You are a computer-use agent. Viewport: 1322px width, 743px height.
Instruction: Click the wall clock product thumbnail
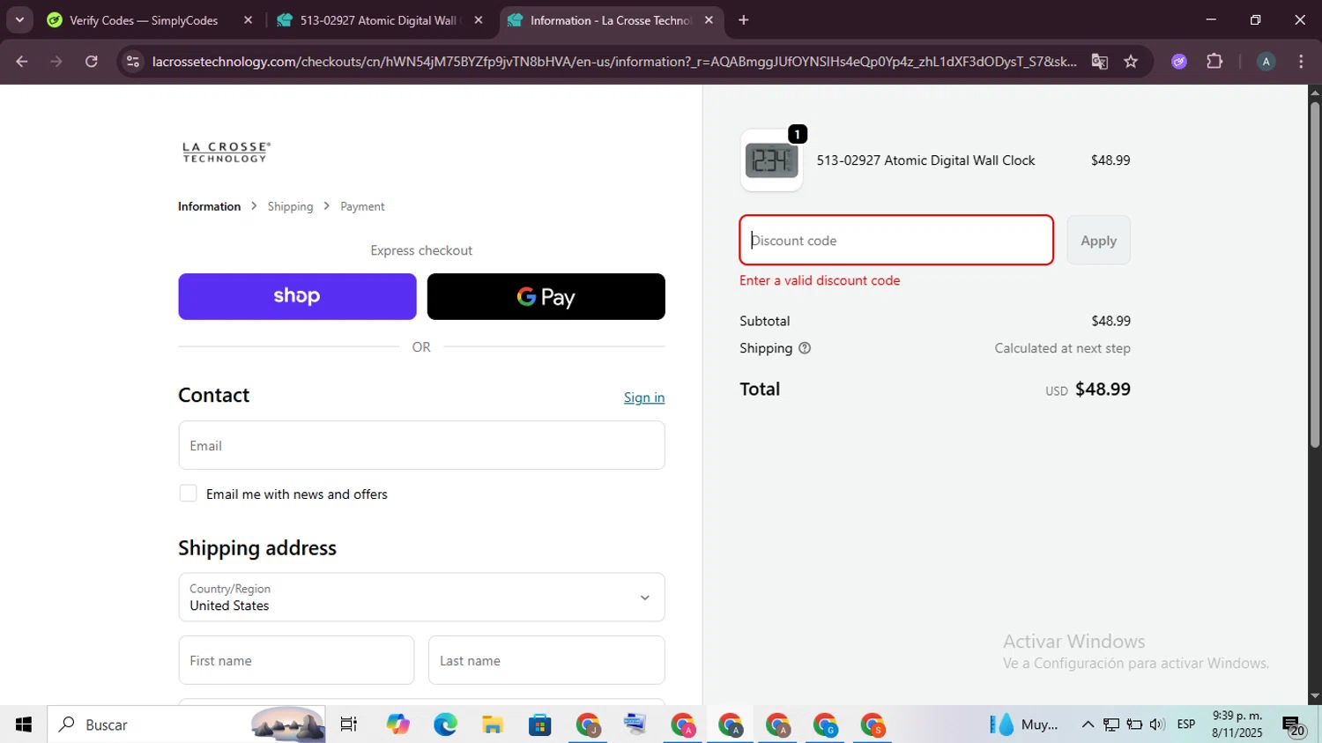[771, 160]
